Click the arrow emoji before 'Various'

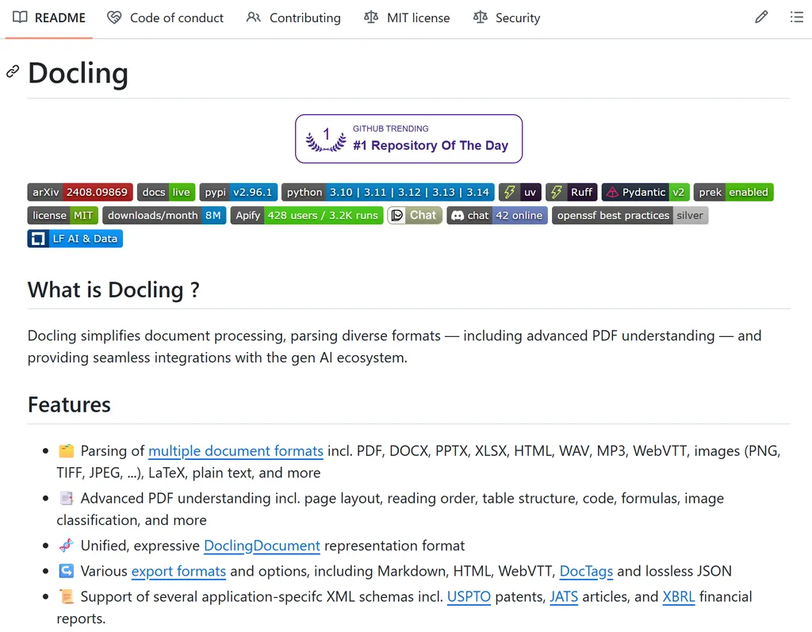[x=67, y=571]
